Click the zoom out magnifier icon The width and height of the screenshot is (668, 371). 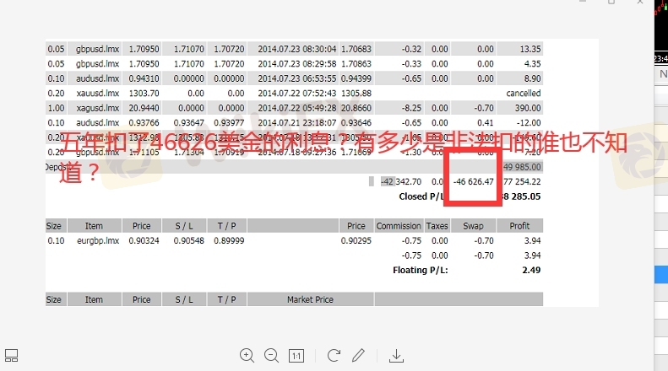click(271, 355)
